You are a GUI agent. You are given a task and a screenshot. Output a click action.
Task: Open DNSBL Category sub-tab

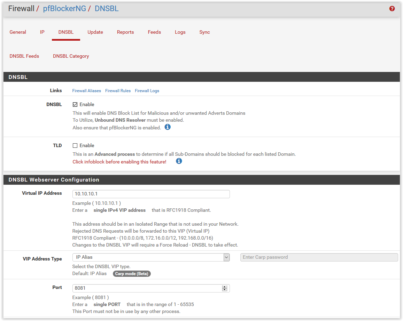click(71, 56)
